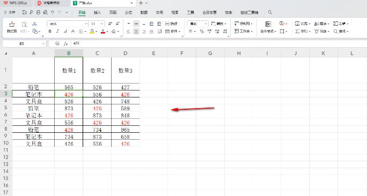Open the 文件 (File) menu

click(10, 12)
